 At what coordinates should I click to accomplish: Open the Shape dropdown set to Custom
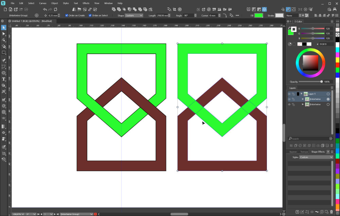[134, 16]
